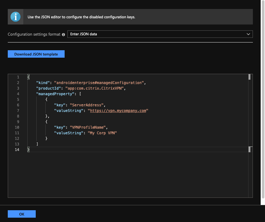Screen dimensions: 265x222
Task: Click the blue info icon in the banner
Action: coord(16,17)
